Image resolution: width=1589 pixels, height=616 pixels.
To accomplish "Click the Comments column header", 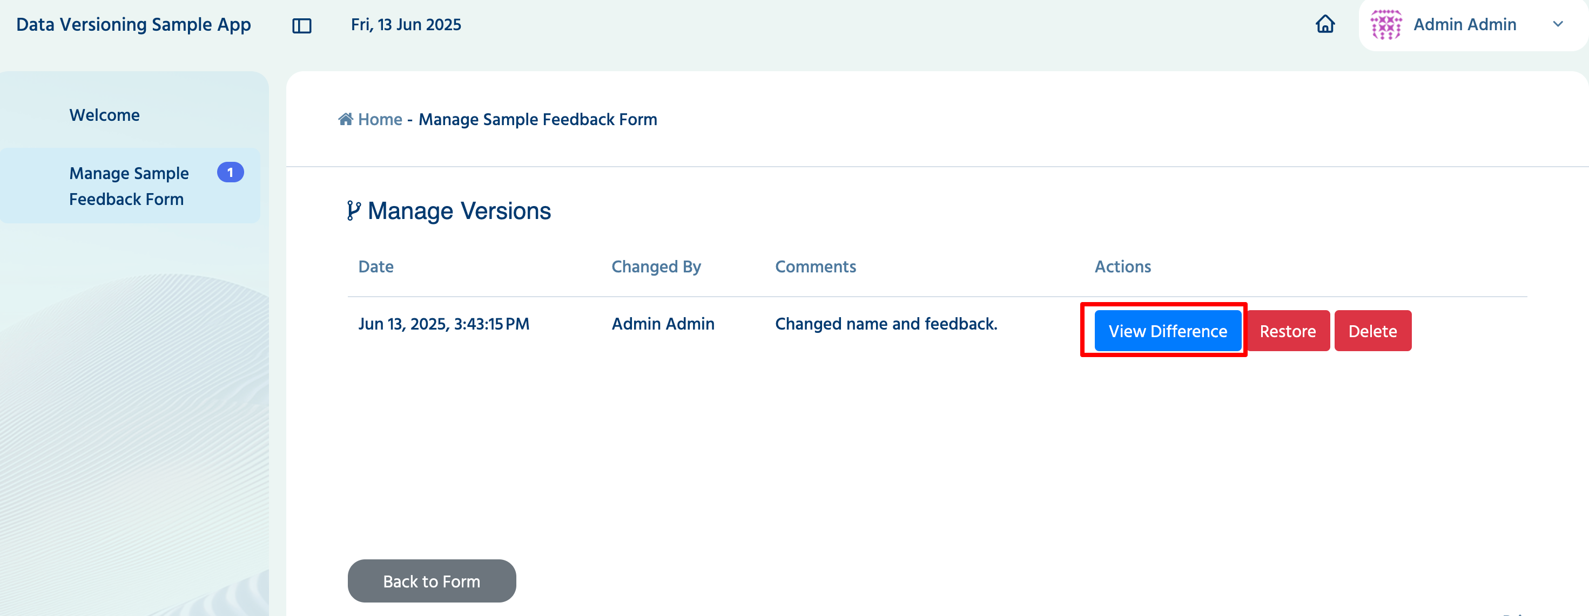I will [x=816, y=266].
